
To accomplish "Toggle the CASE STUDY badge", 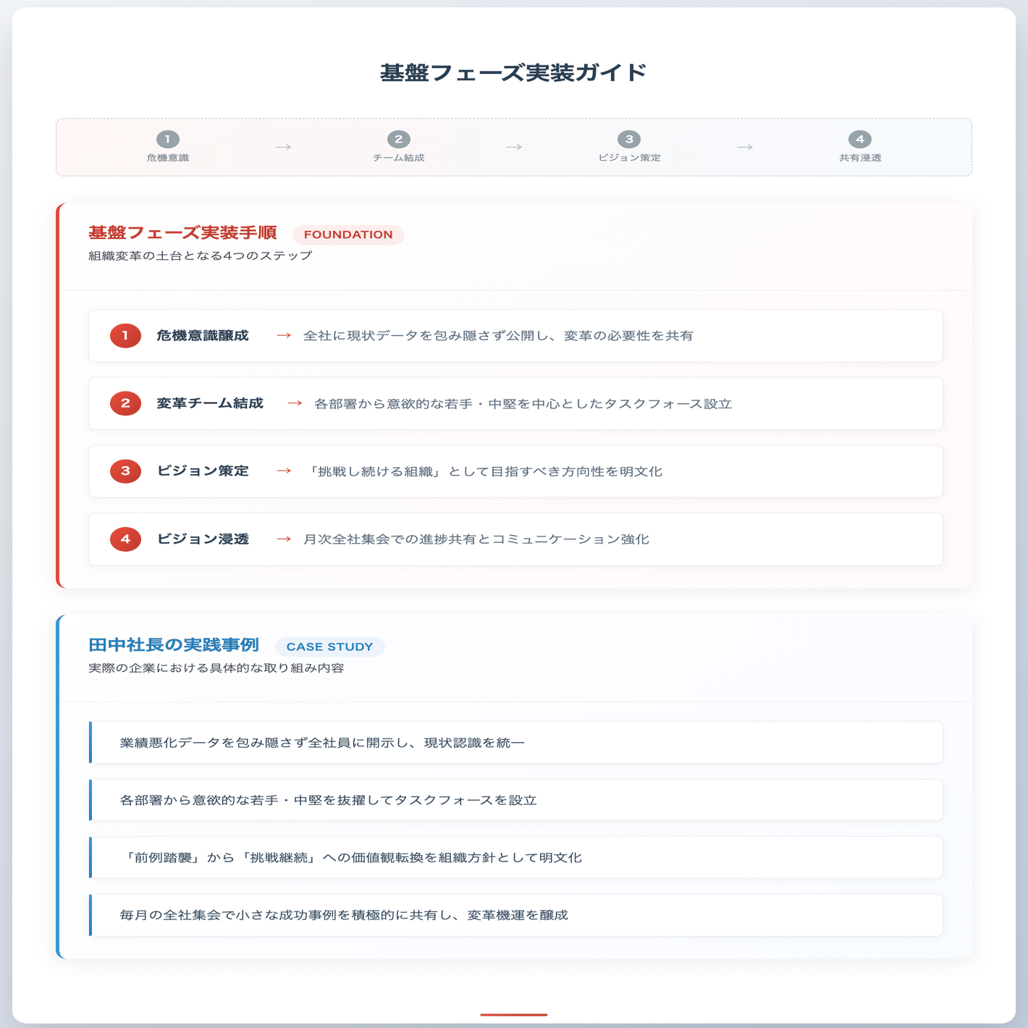I will pos(330,646).
